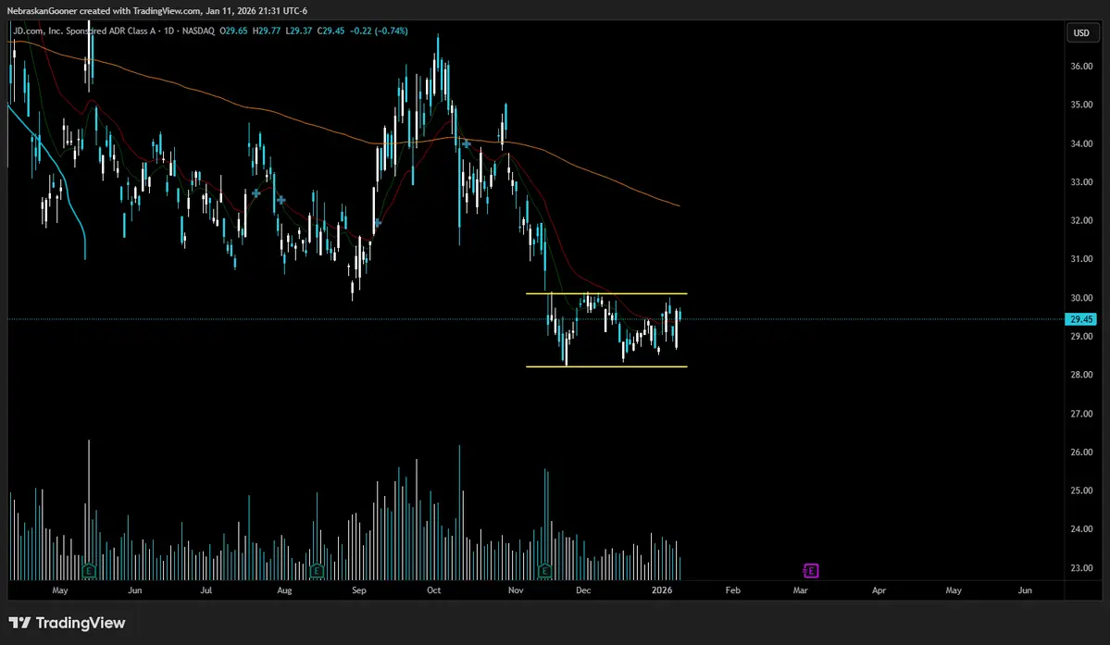Click the 36.00 price axis label

(x=1081, y=67)
